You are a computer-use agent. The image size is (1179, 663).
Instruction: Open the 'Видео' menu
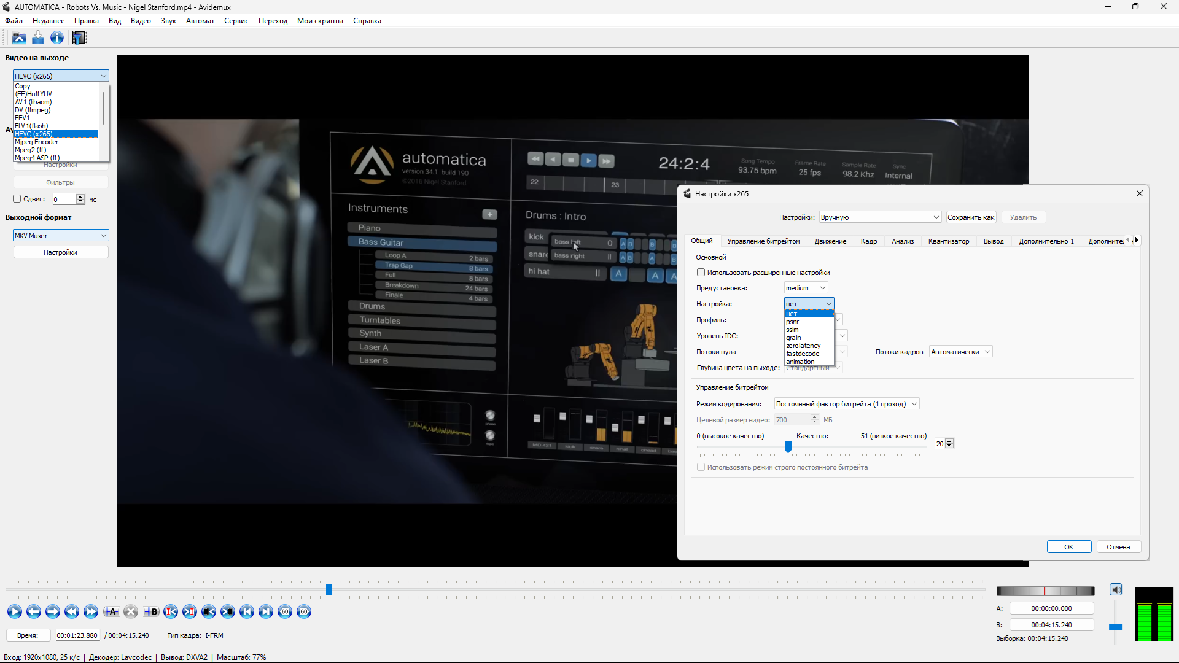point(141,21)
